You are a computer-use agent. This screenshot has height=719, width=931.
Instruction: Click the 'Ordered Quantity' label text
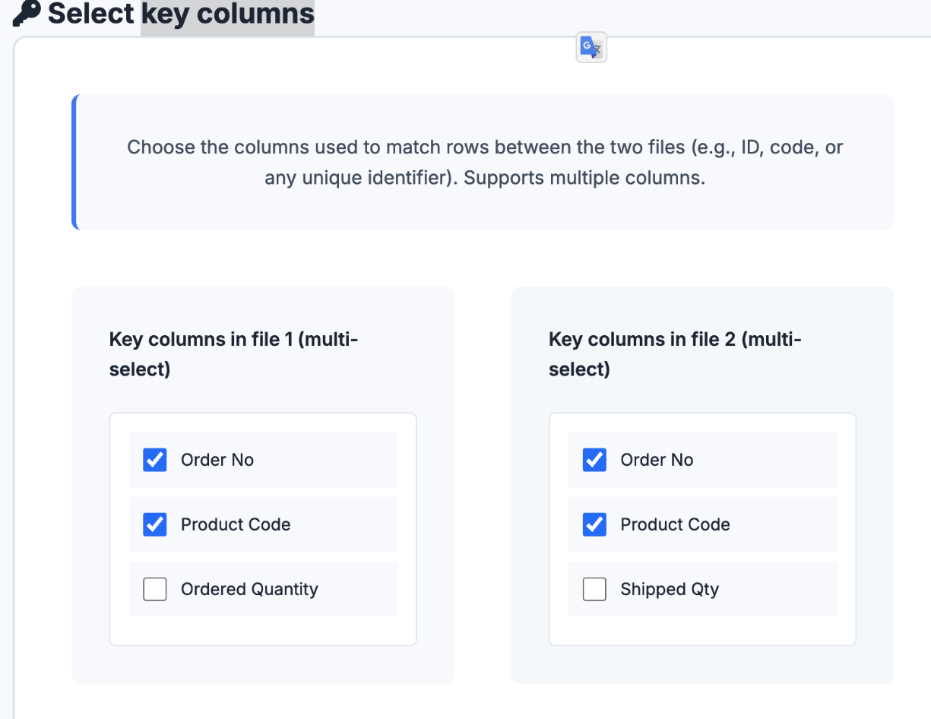249,589
